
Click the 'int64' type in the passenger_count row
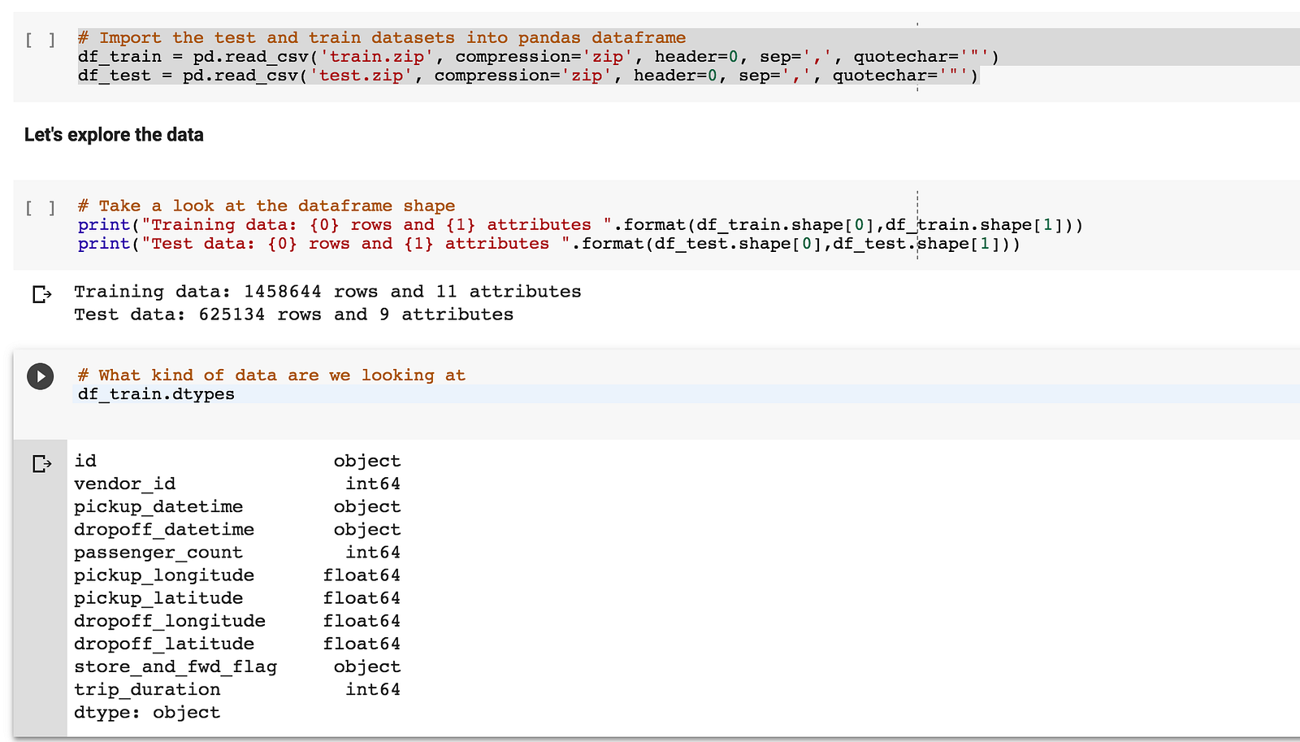373,553
